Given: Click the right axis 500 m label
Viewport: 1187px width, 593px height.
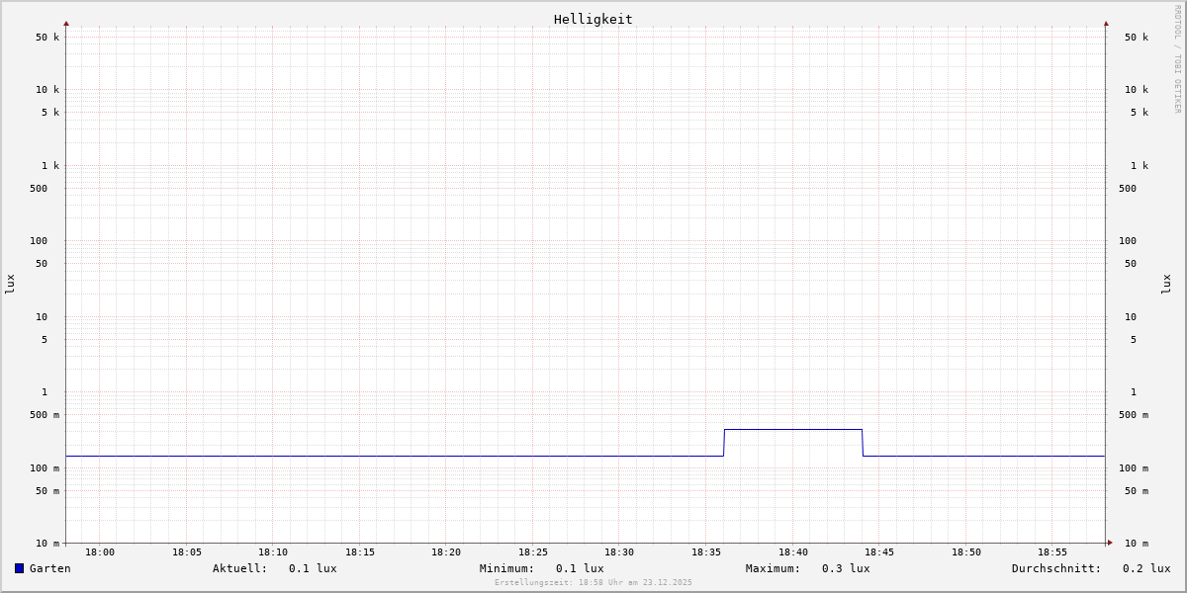Looking at the screenshot, I should [x=1134, y=415].
